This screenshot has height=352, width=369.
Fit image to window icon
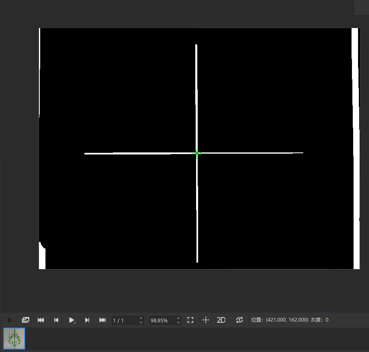pyautogui.click(x=190, y=320)
